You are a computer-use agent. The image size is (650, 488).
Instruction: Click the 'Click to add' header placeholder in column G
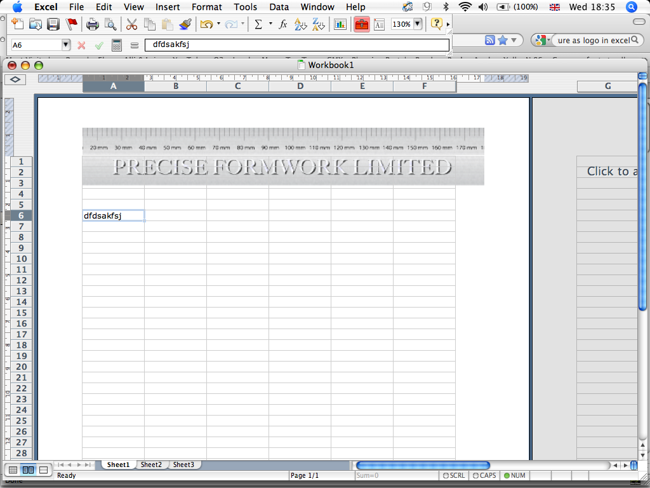click(612, 172)
